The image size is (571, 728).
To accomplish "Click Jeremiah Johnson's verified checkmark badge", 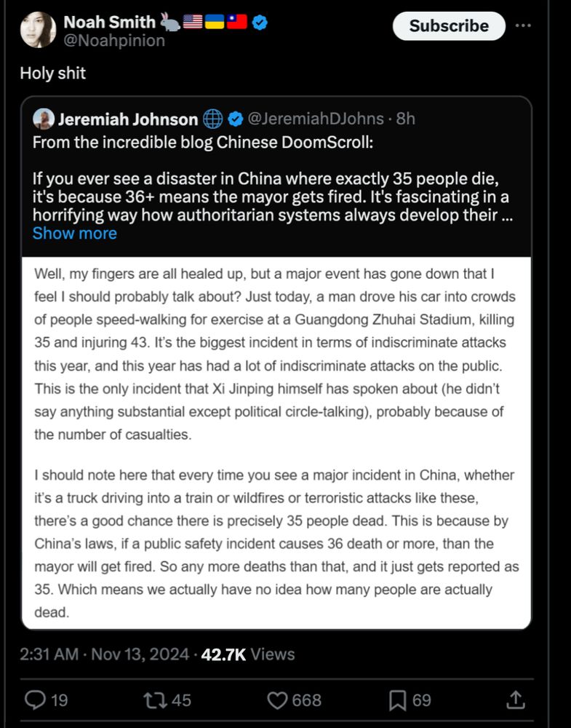I will 236,119.
